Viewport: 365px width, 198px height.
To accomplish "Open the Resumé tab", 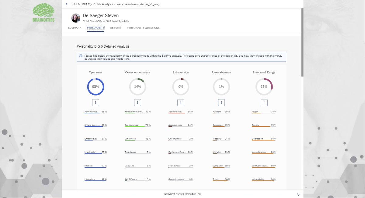I will click(x=115, y=28).
